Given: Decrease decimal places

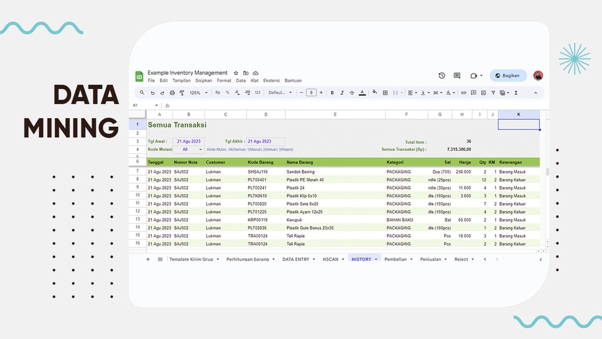Looking at the screenshot, I should (x=237, y=93).
